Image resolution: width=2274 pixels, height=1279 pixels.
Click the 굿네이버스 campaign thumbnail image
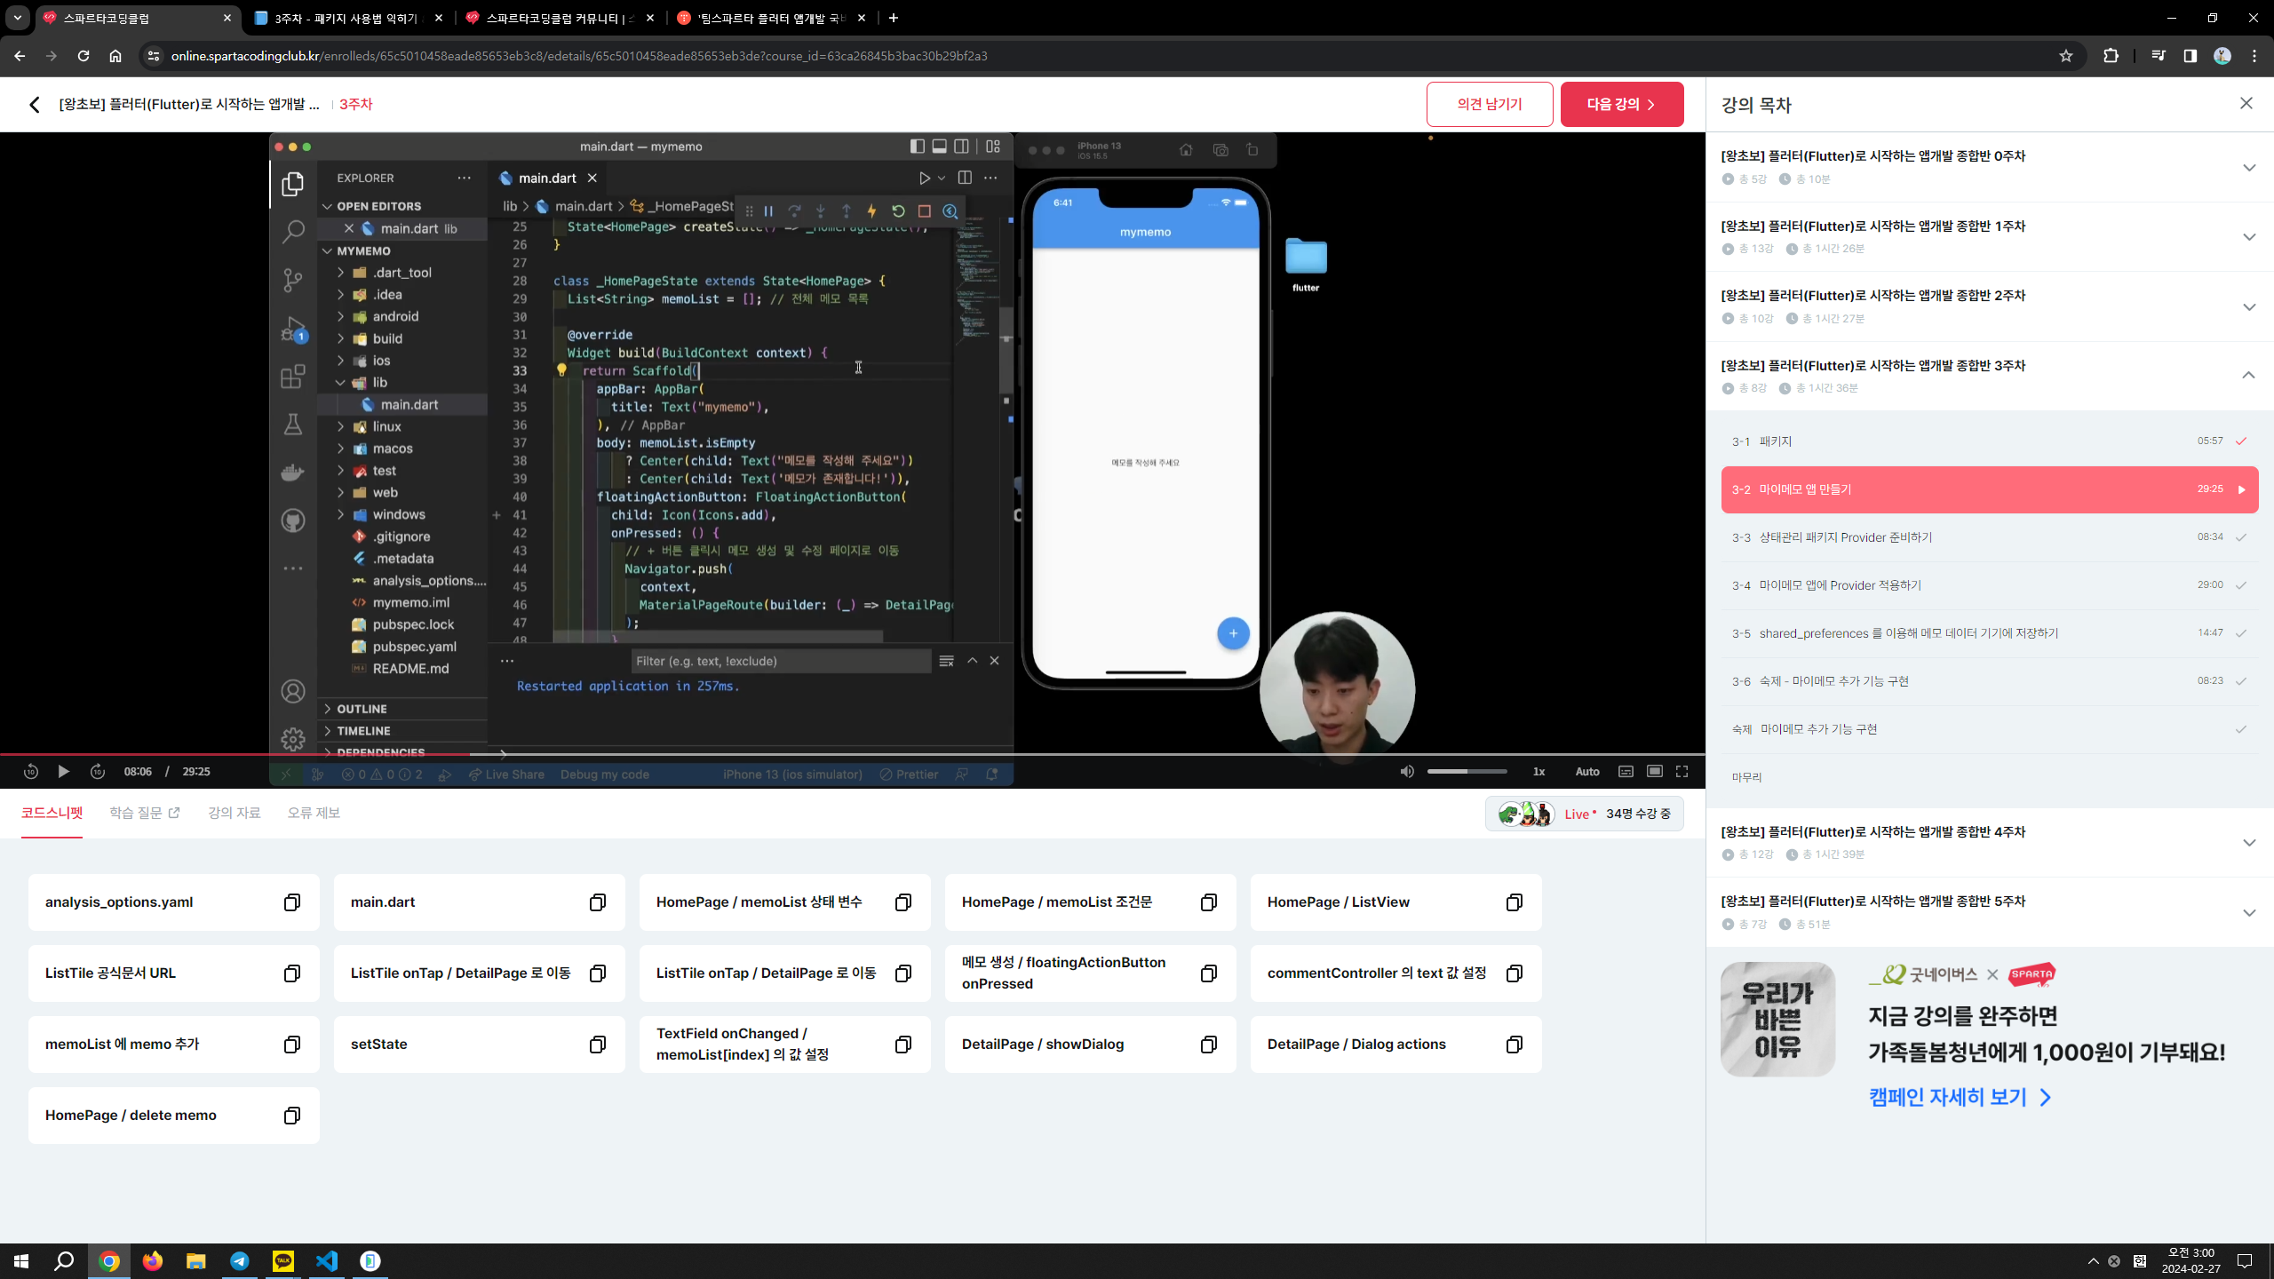(1777, 1020)
